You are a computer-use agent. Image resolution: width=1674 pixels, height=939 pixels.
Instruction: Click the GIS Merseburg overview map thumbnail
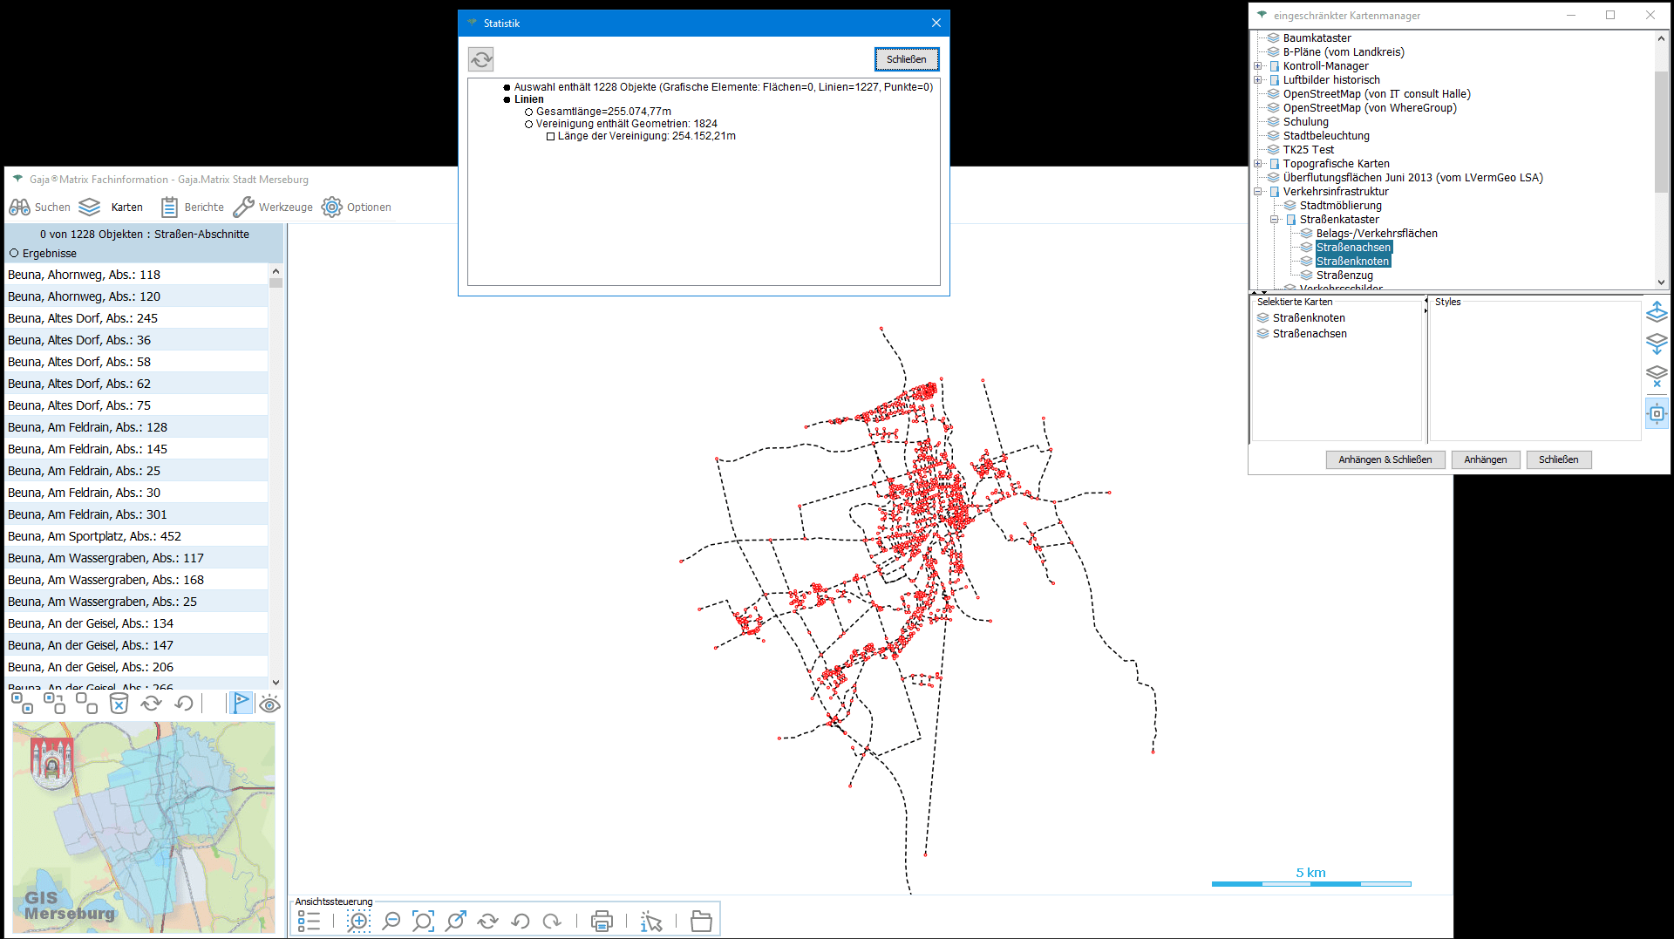pos(144,827)
